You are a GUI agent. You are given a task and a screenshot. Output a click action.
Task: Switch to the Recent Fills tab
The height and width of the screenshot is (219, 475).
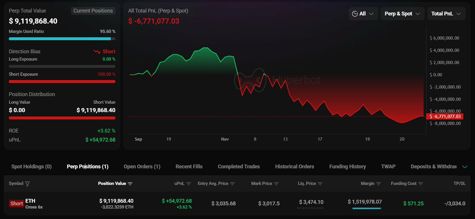pyautogui.click(x=189, y=167)
